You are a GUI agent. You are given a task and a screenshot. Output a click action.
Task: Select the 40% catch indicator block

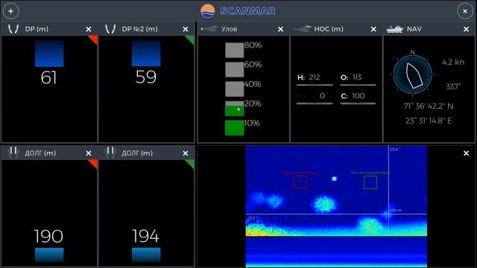click(x=234, y=89)
